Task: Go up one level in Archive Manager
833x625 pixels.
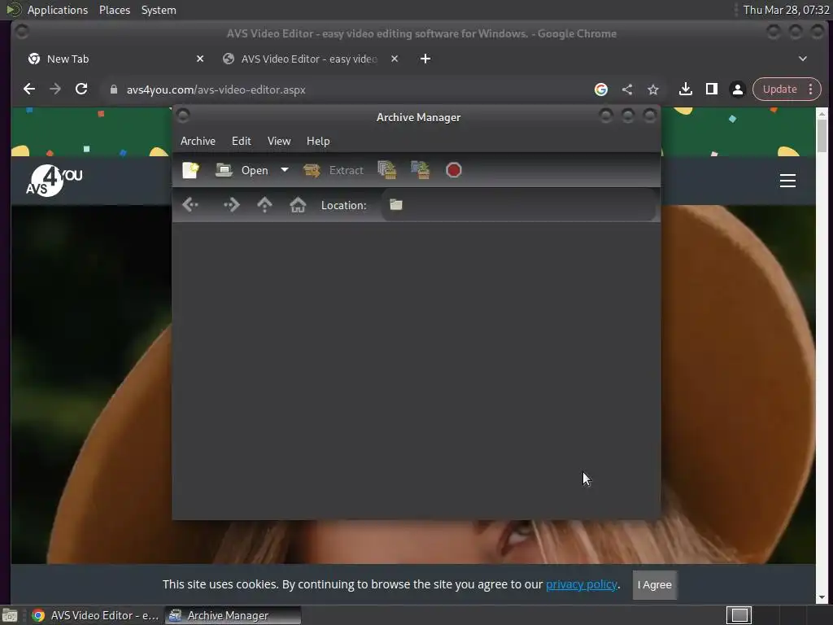Action: point(264,204)
